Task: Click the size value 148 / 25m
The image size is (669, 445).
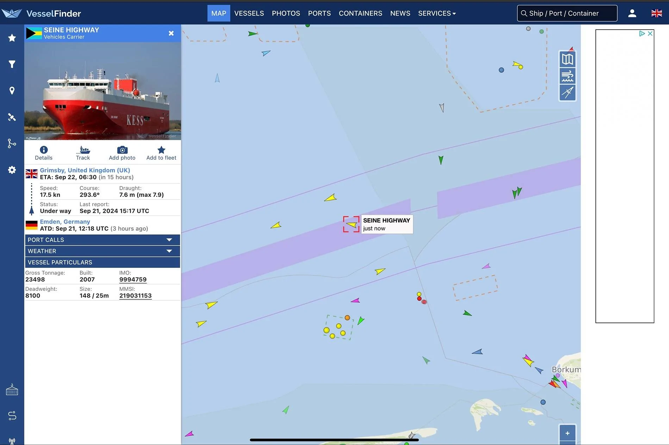Action: click(x=94, y=296)
